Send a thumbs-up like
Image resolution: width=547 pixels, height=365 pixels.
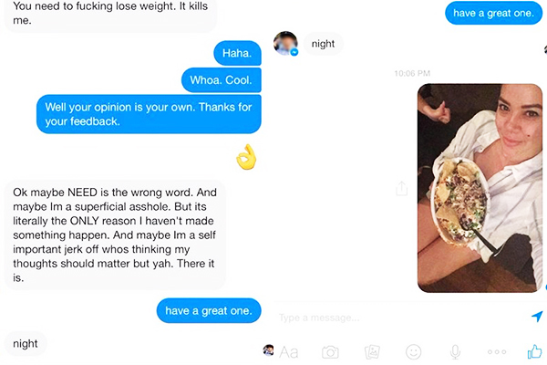(535, 351)
